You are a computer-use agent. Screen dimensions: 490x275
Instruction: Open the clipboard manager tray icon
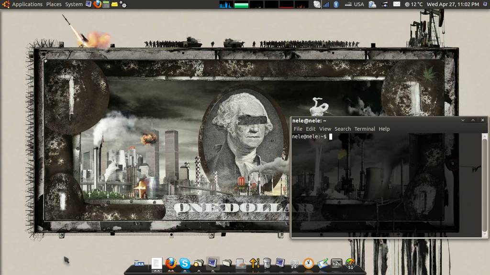[372, 4]
